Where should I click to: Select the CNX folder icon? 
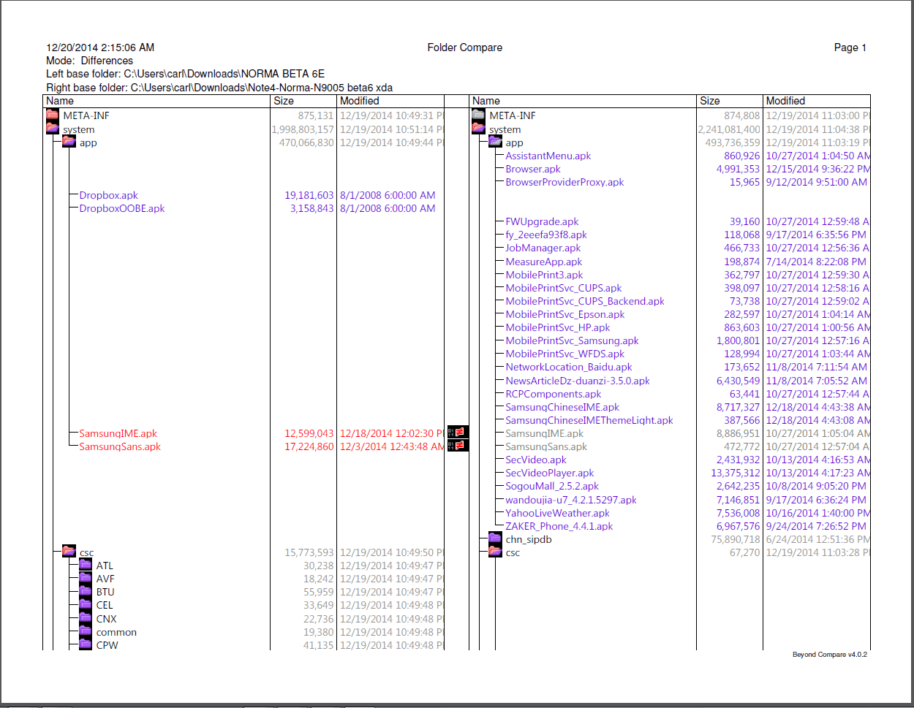tap(86, 617)
